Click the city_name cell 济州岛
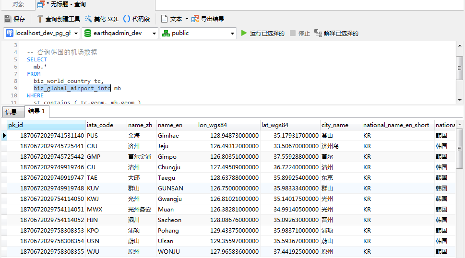This screenshot has width=465, height=258. 341,146
